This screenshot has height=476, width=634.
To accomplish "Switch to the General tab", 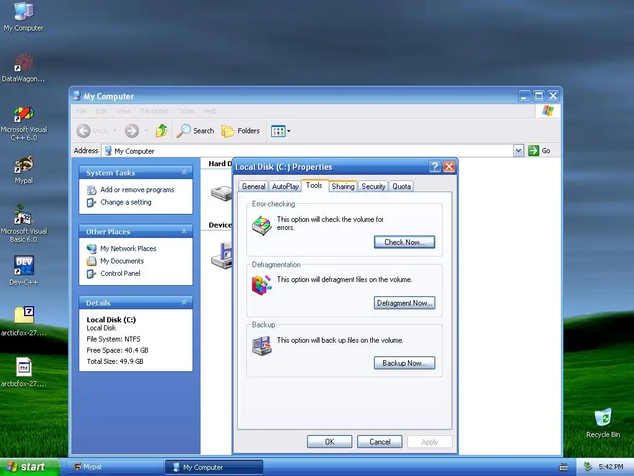I will coord(253,186).
